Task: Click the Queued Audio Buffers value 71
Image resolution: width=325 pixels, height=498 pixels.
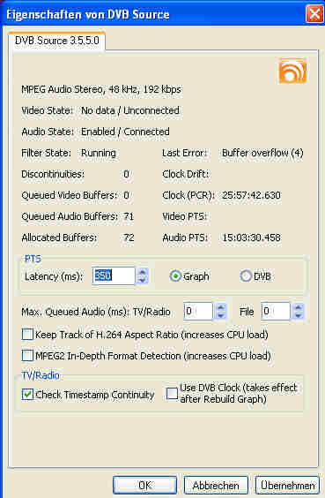Action: point(129,216)
